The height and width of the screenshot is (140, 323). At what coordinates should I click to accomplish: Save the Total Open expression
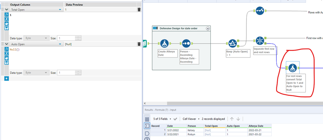tap(6, 28)
